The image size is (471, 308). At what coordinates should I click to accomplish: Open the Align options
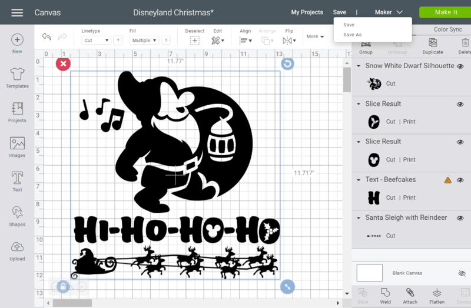pyautogui.click(x=246, y=41)
